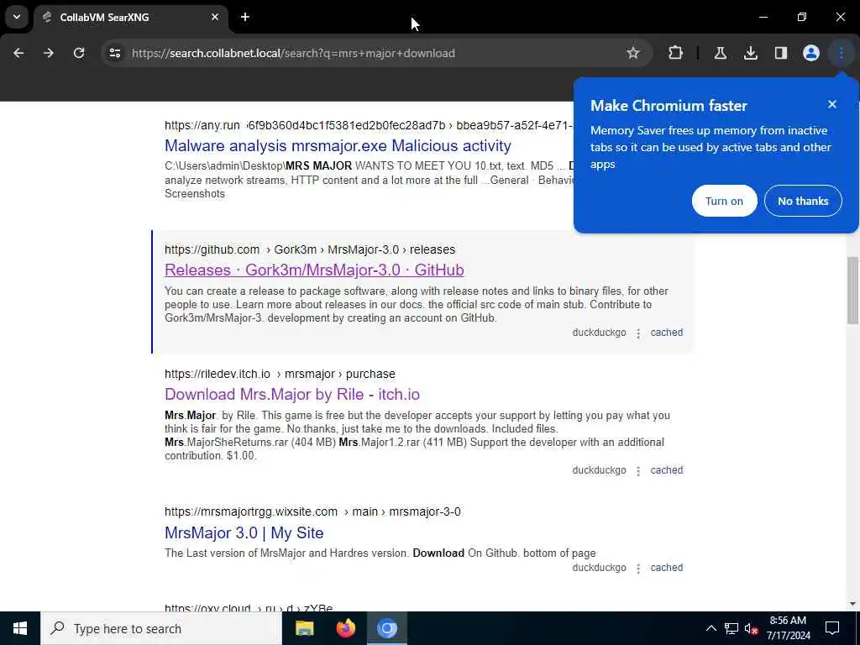
Task: Open the Extensions puzzle icon
Action: pyautogui.click(x=676, y=53)
